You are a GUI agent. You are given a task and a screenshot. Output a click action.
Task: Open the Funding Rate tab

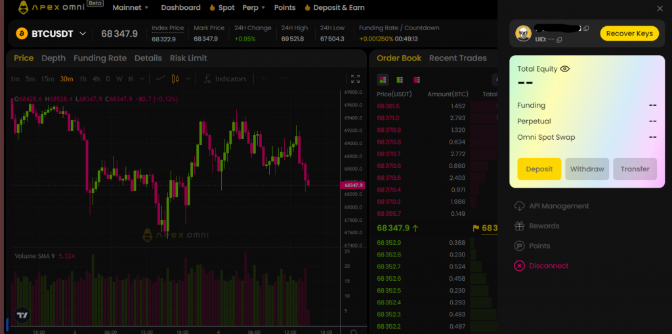coord(100,58)
